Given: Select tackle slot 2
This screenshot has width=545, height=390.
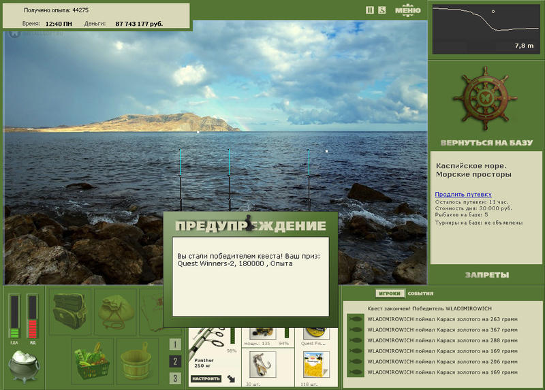Looking at the screenshot, I should click(x=175, y=361).
